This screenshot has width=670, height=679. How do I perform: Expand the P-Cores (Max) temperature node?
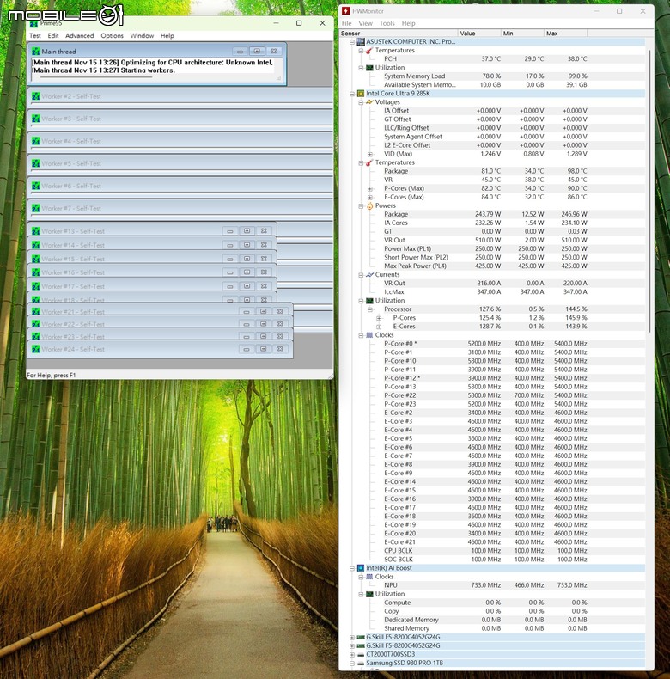[370, 188]
